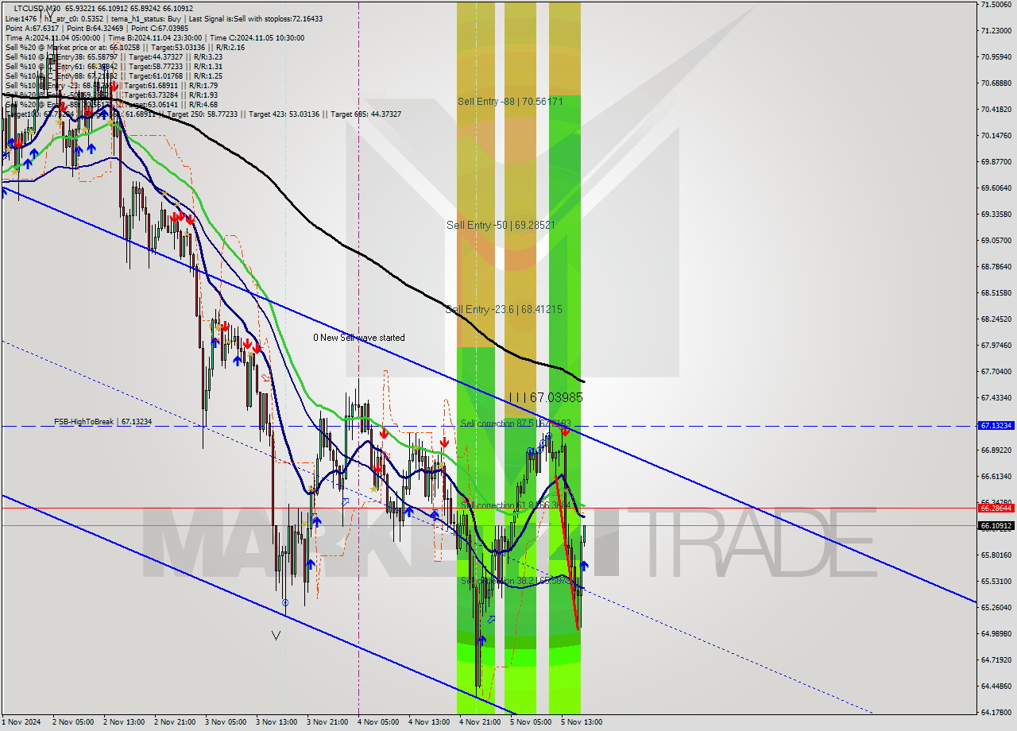This screenshot has height=731, width=1017.
Task: Click 64.17800 on the price axis
Action: (x=996, y=712)
